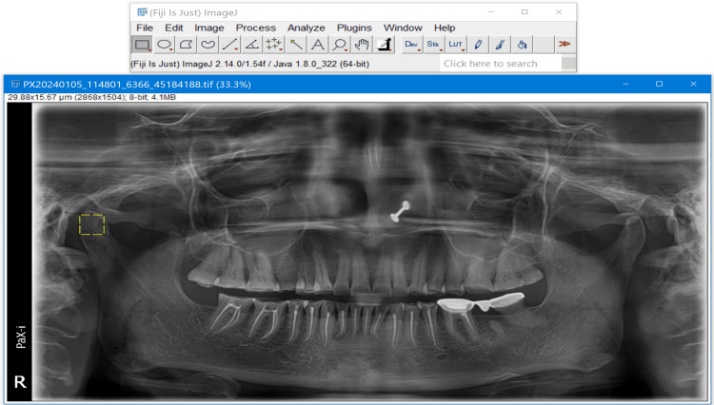Select the Freehand selection tool
The image size is (714, 405).
click(208, 45)
